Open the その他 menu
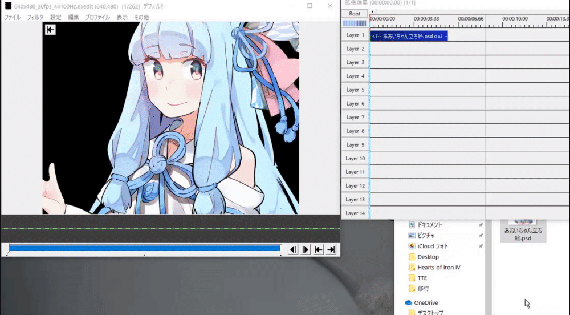Image resolution: width=570 pixels, height=315 pixels. [x=141, y=17]
